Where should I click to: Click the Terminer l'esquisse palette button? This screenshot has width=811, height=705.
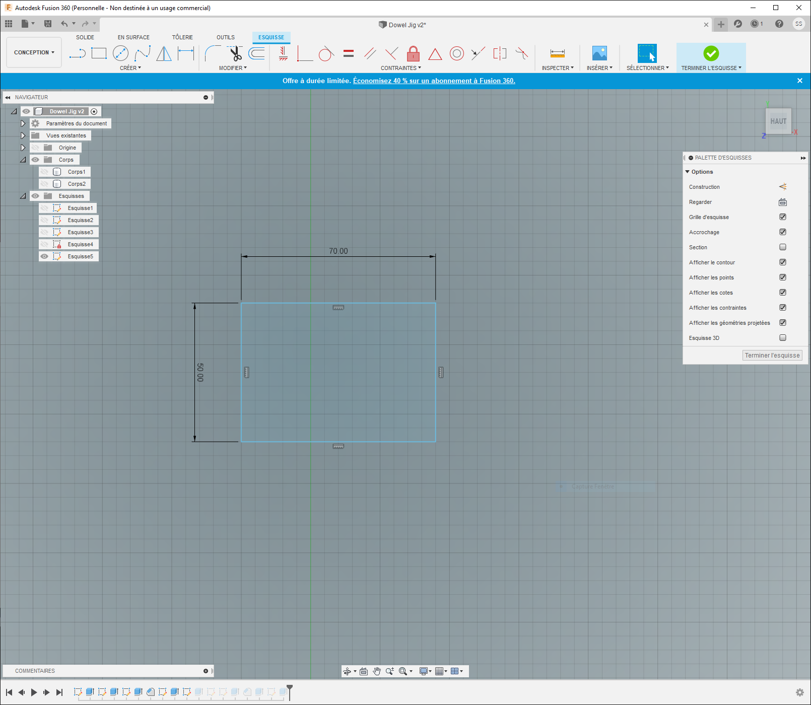click(x=772, y=356)
